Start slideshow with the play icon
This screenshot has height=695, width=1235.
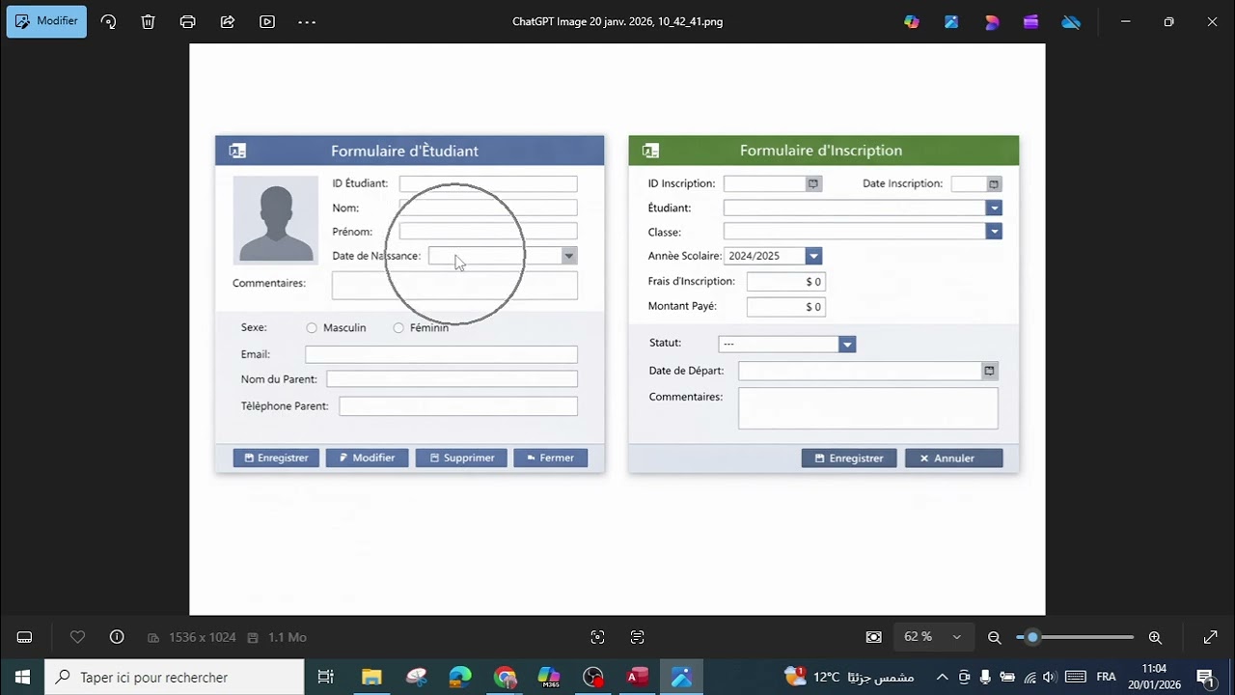(267, 21)
